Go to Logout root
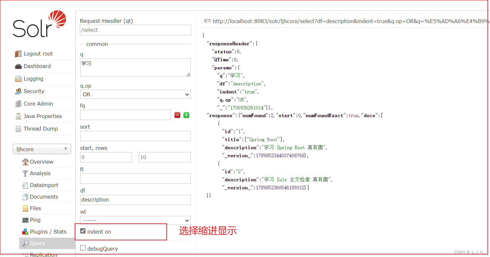 point(38,54)
